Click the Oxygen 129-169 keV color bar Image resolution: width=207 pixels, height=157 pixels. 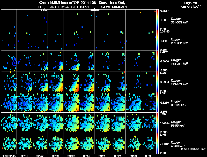point(157,82)
